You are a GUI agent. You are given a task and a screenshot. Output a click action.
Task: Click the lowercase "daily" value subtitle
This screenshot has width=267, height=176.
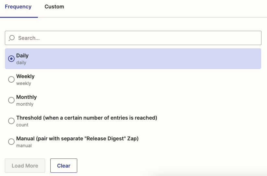click(21, 63)
